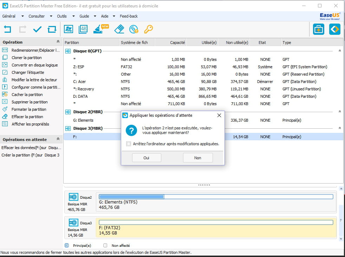This screenshot has height=257, width=345.
Task: Open the Guide menu
Action: pos(88,16)
